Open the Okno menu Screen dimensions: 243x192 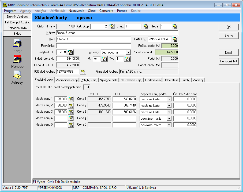click(x=92, y=11)
